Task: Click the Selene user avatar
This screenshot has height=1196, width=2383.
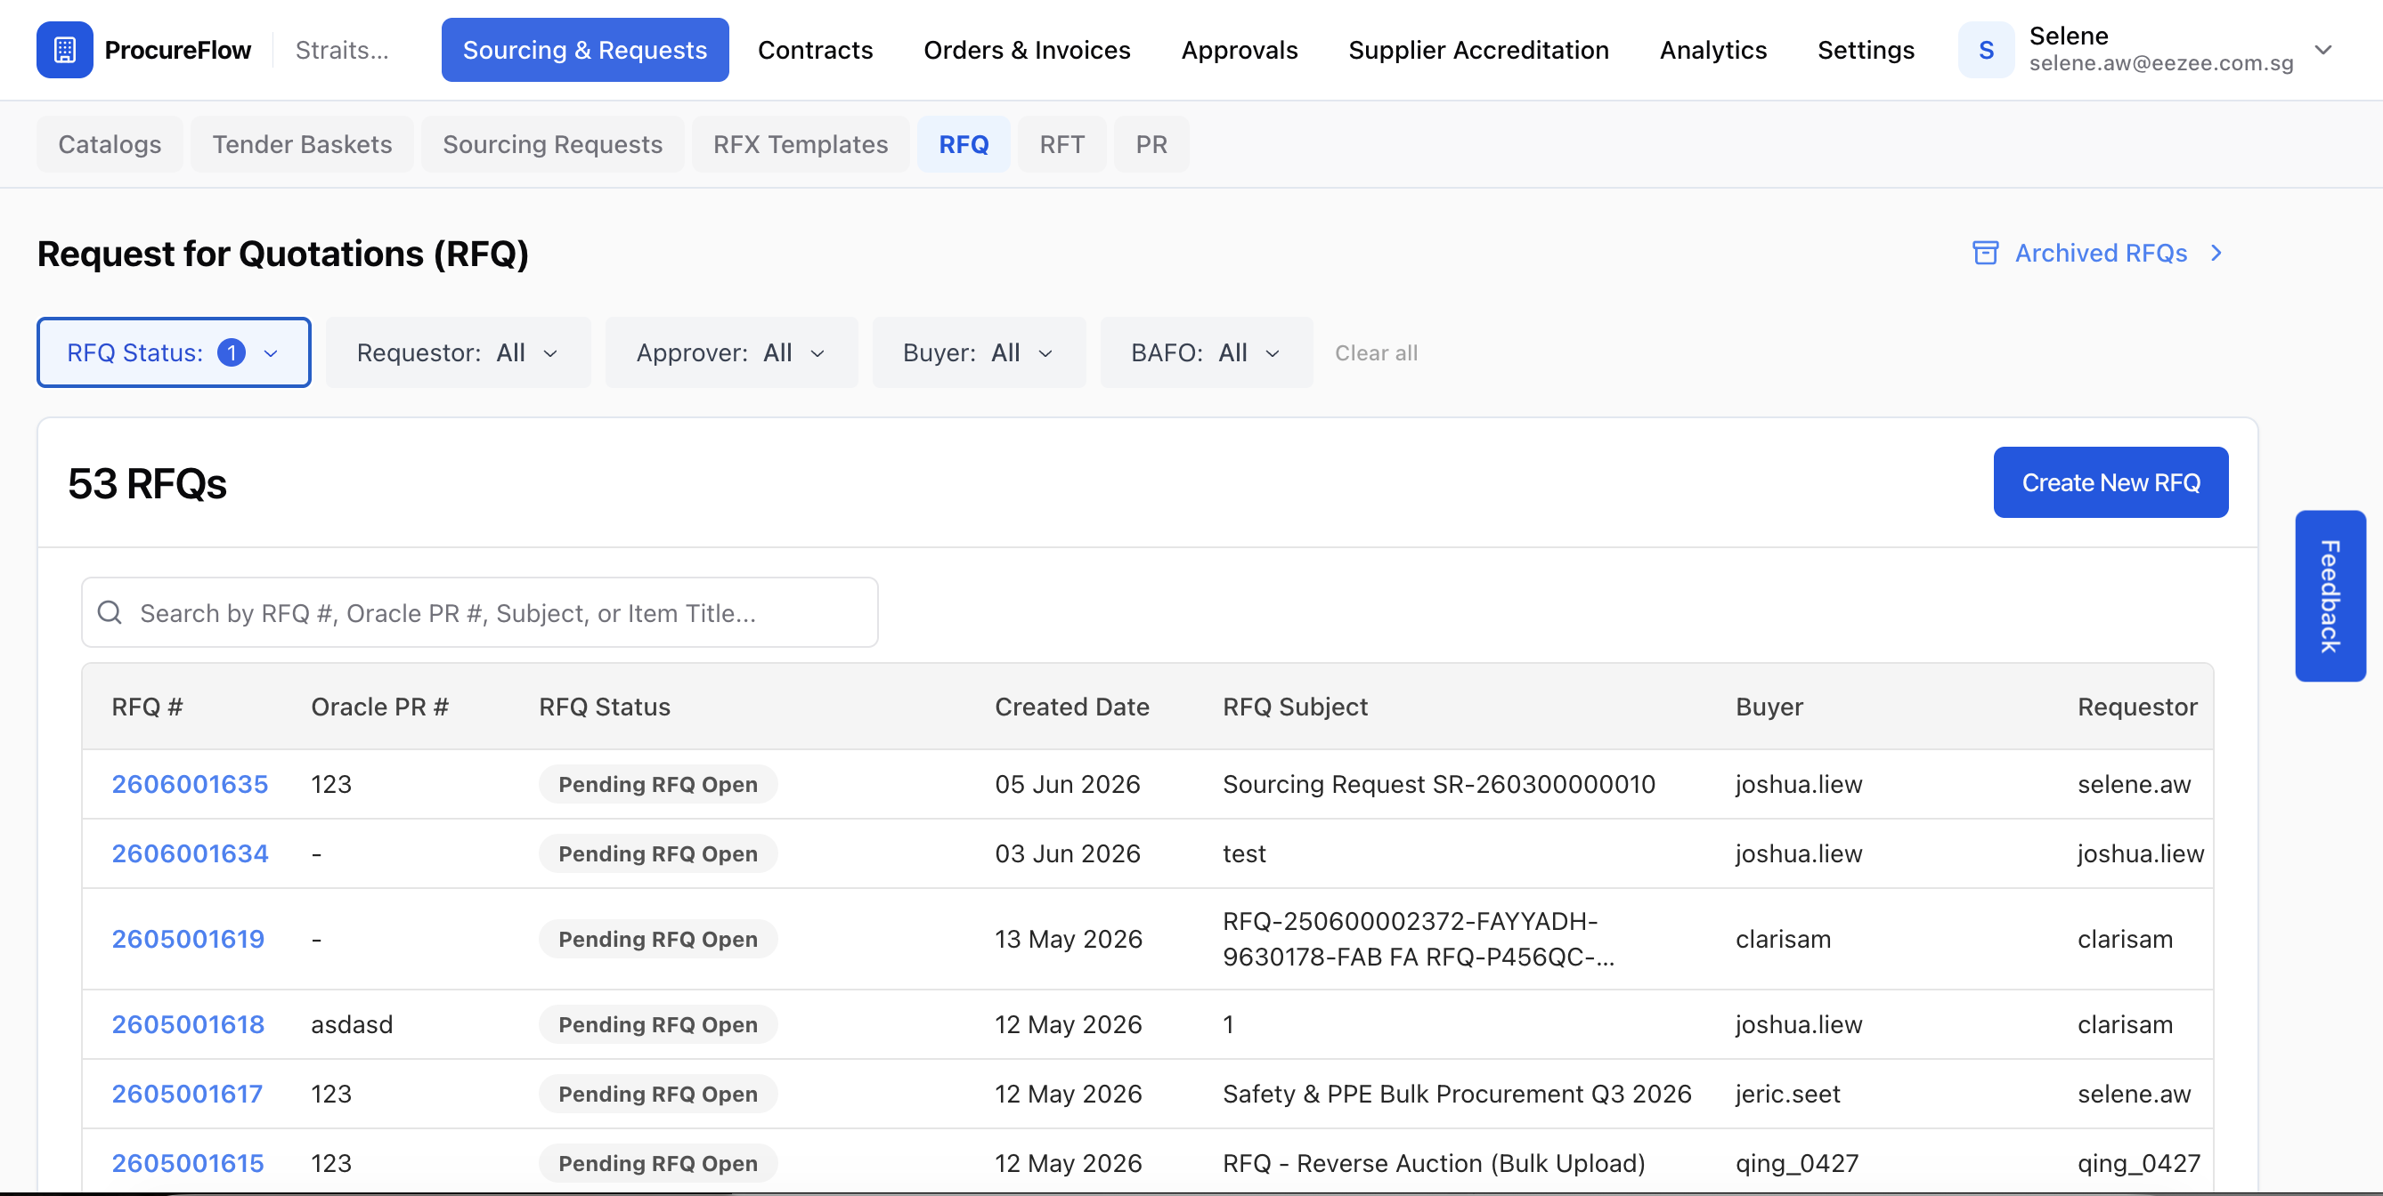Action: point(1985,50)
